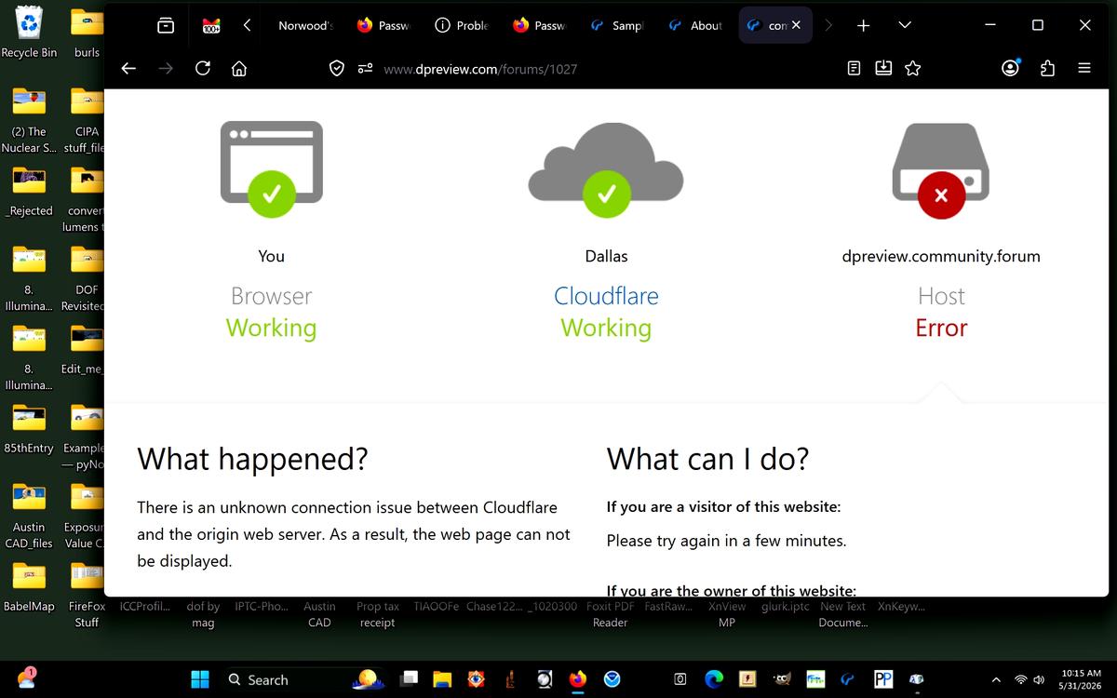Click the red Error host status text
The image size is (1117, 698).
(941, 328)
